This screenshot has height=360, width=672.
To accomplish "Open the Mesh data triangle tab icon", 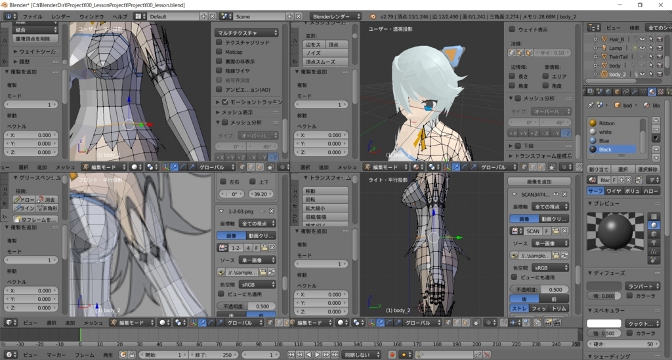I will (x=643, y=92).
